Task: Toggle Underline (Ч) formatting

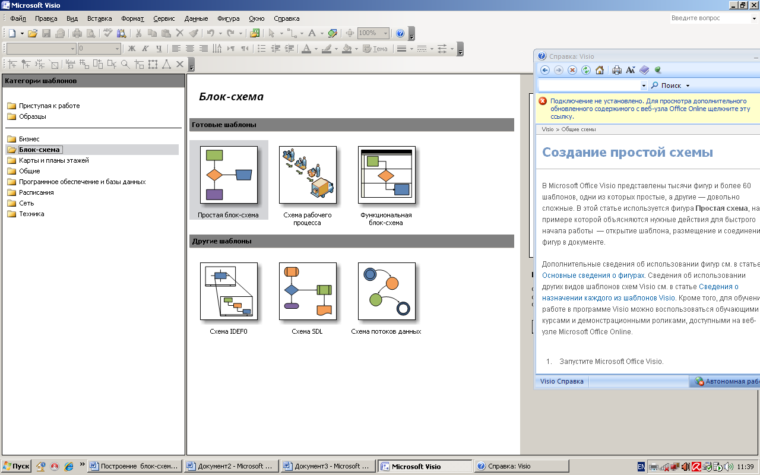Action: 159,49
